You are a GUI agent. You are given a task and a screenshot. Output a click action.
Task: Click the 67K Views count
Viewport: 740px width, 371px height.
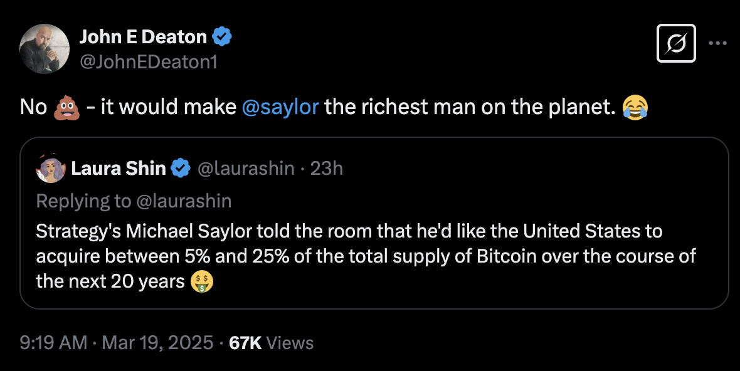(272, 343)
